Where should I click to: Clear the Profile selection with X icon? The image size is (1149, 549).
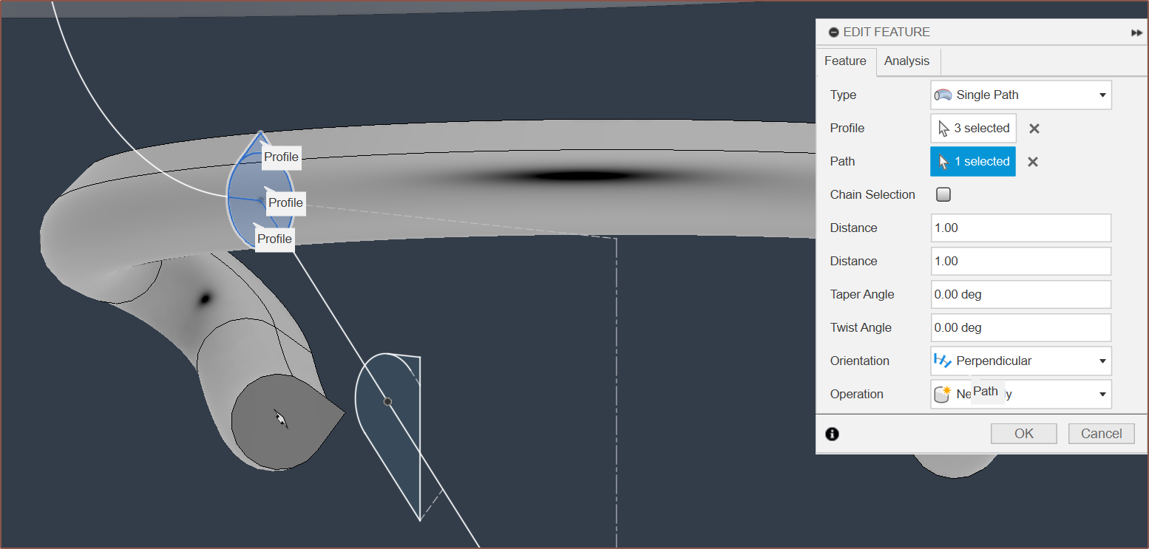(1034, 129)
